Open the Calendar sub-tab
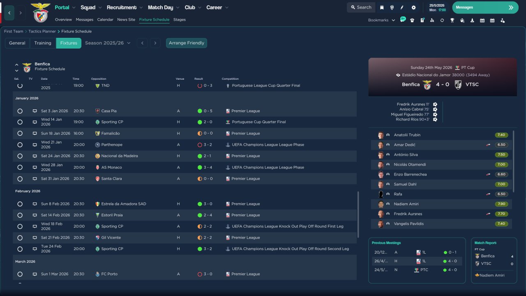This screenshot has height=296, width=526. tap(105, 20)
